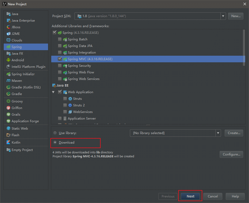The width and height of the screenshot is (249, 203).
Task: Select the Use library radio button
Action: point(55,133)
